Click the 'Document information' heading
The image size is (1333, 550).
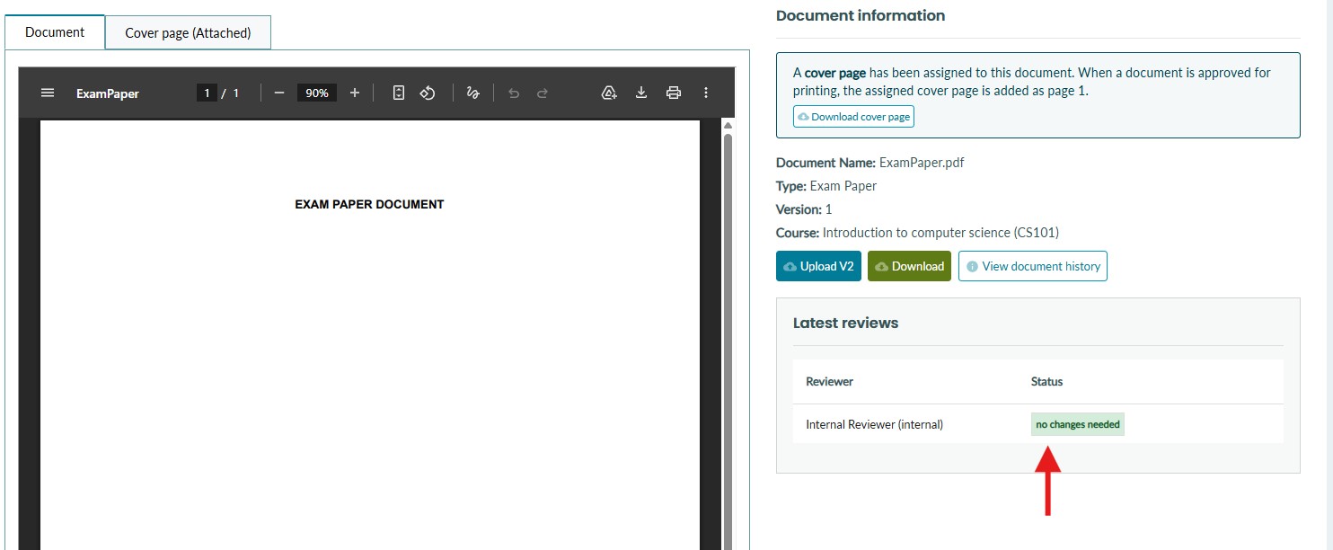click(x=861, y=15)
